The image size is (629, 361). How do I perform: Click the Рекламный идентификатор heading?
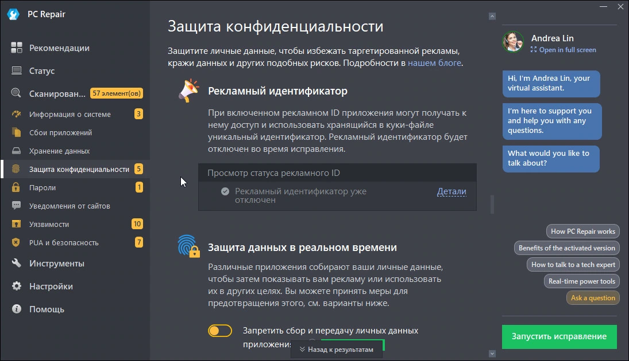click(x=277, y=91)
